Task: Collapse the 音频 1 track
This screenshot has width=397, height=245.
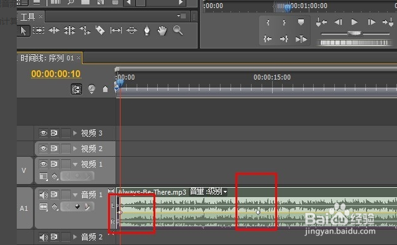Action: [75, 195]
